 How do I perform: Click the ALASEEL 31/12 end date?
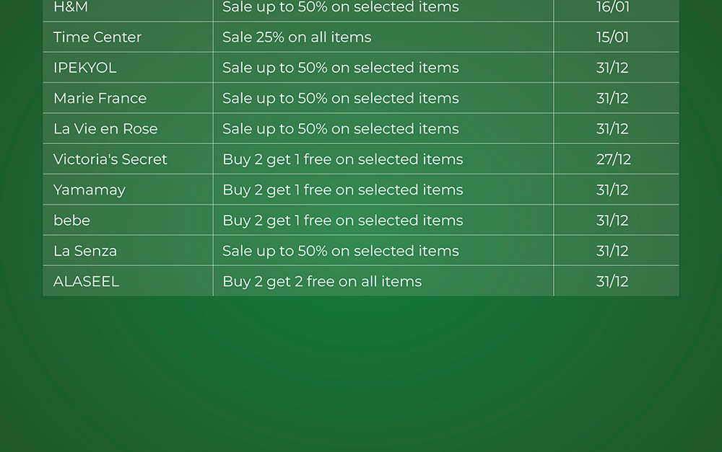click(x=613, y=282)
